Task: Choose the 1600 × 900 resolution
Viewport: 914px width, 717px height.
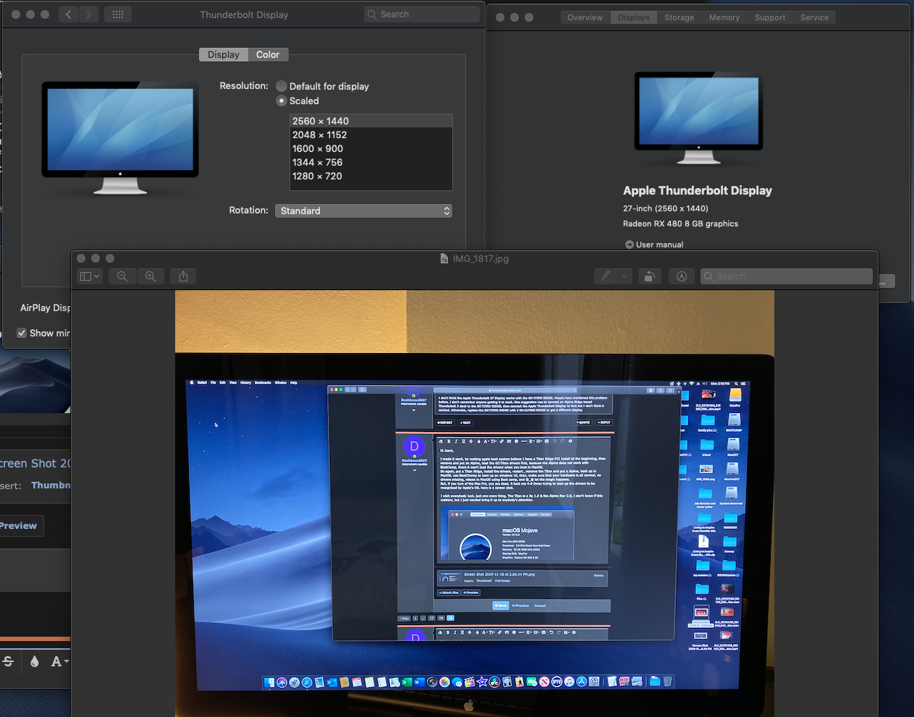Action: click(x=371, y=148)
